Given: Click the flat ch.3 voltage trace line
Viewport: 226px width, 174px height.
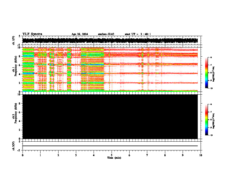Looking at the screenshot, I should [x=110, y=146].
